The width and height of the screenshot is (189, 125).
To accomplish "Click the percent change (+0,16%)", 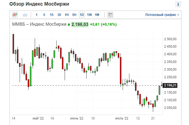I will (x=109, y=24).
